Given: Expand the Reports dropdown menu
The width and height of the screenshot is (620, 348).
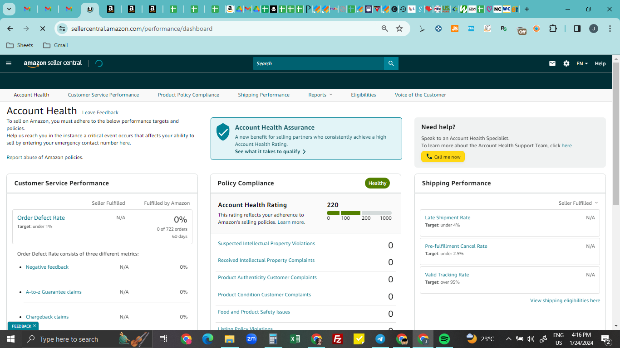Looking at the screenshot, I should (x=320, y=95).
